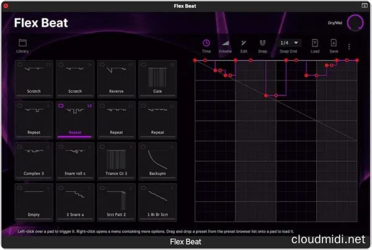Click the info 'i' icon beside help text
Viewport: 372px width, 250px height.
10,231
